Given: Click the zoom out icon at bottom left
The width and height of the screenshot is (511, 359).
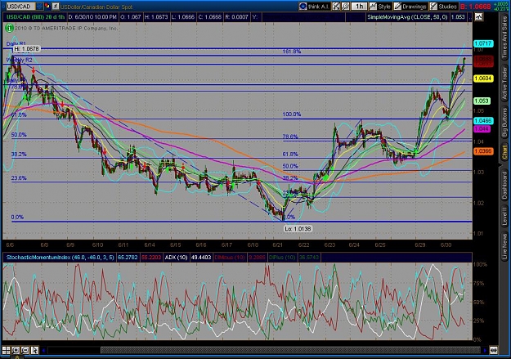Looking at the screenshot, I should [x=25, y=350].
